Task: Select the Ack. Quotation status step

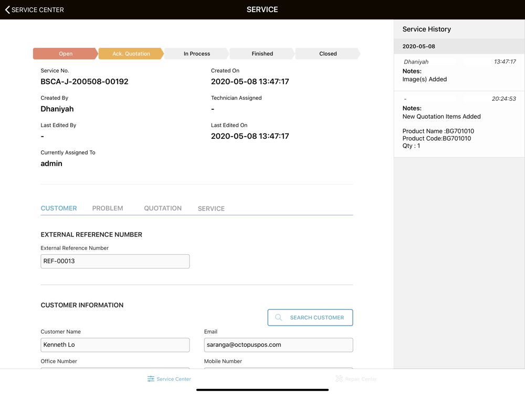Action: [x=131, y=54]
